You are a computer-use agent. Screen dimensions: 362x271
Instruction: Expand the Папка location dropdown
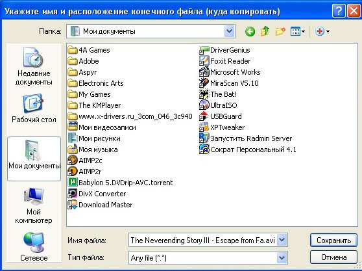point(229,31)
